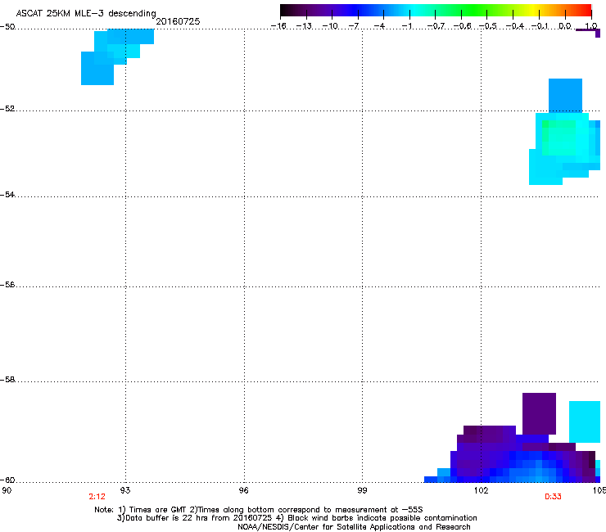Click the "-52" latitude axis label
This screenshot has height=532, width=606.
(x=7, y=109)
